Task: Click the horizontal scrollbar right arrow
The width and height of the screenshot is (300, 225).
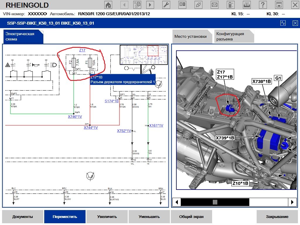Action: (292, 202)
